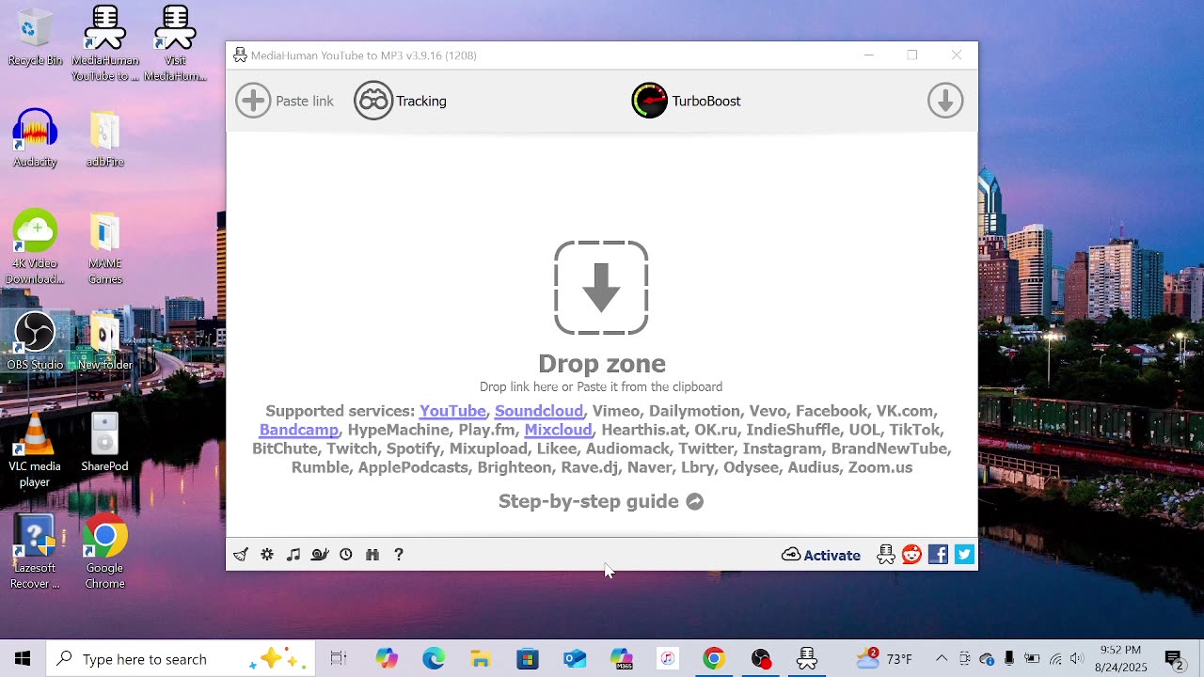Select the OBS Studio desktop icon
This screenshot has height=677, width=1204.
35,341
